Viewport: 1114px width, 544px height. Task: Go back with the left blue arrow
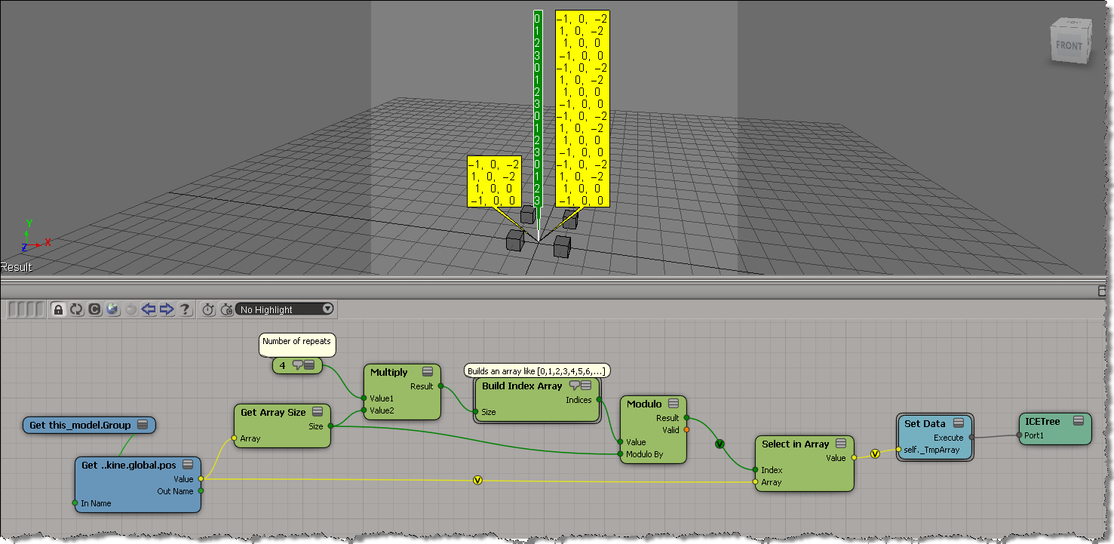click(x=149, y=309)
